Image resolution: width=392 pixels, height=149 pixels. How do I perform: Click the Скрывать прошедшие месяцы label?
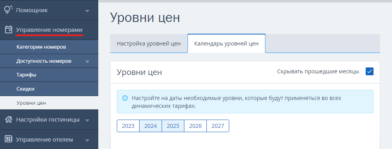coord(318,71)
